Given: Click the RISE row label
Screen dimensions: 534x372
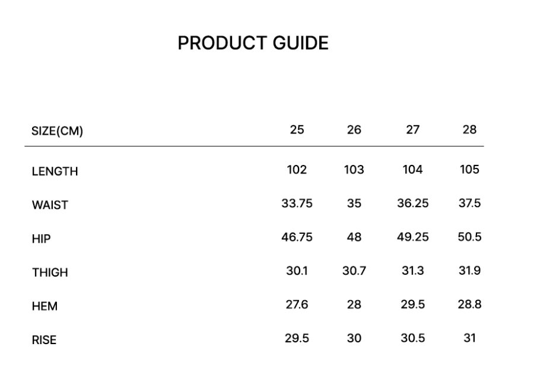Looking at the screenshot, I should (x=44, y=341).
